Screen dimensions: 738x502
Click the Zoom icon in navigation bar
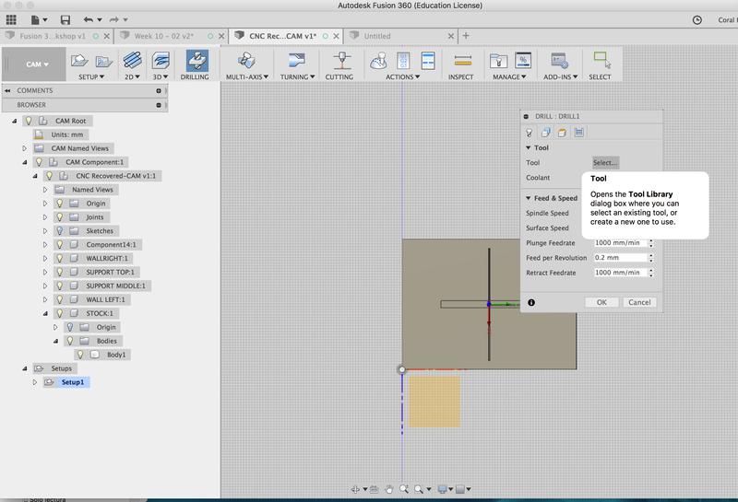coord(403,489)
